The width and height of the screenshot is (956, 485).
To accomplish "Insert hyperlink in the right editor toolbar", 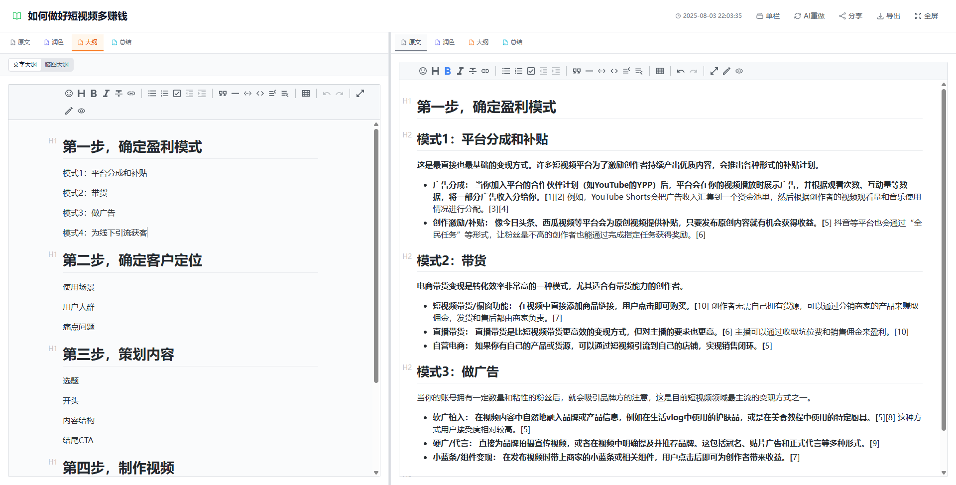I will pyautogui.click(x=485, y=71).
